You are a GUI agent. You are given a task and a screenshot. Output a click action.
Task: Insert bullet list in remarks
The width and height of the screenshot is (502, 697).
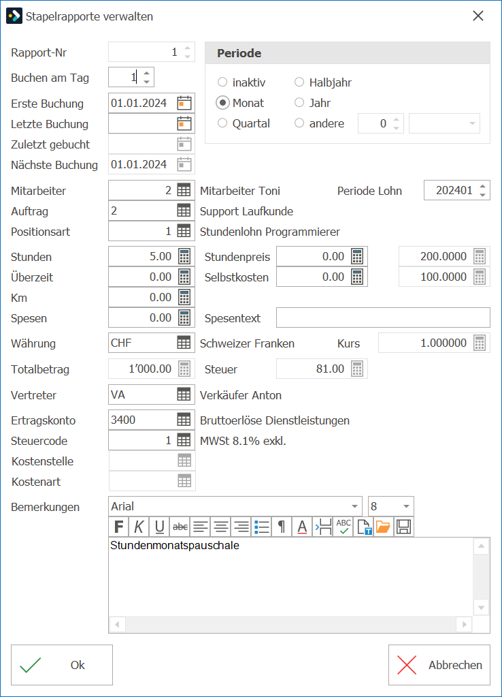(261, 527)
